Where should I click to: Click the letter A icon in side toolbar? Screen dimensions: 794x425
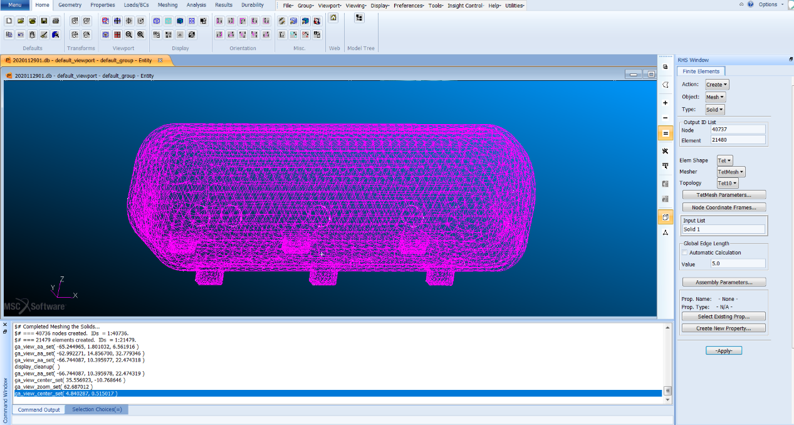666,233
